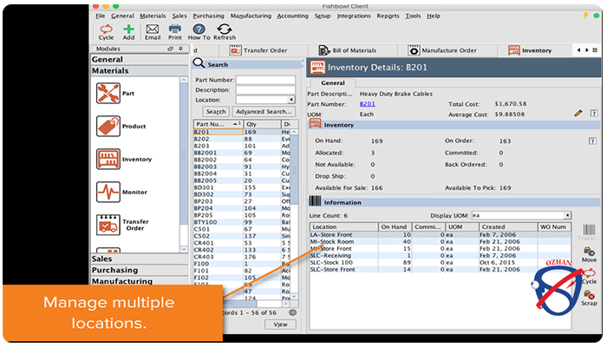The width and height of the screenshot is (607, 347).
Task: Select the CR402 row in part list
Action: 242,250
